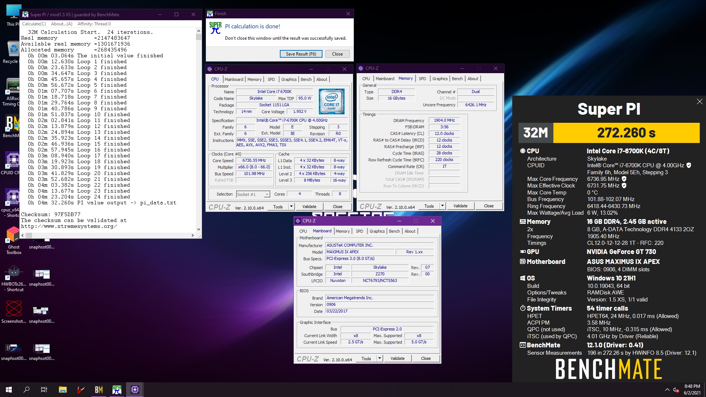Click Validate in CPU-Z Memory window

(460, 206)
